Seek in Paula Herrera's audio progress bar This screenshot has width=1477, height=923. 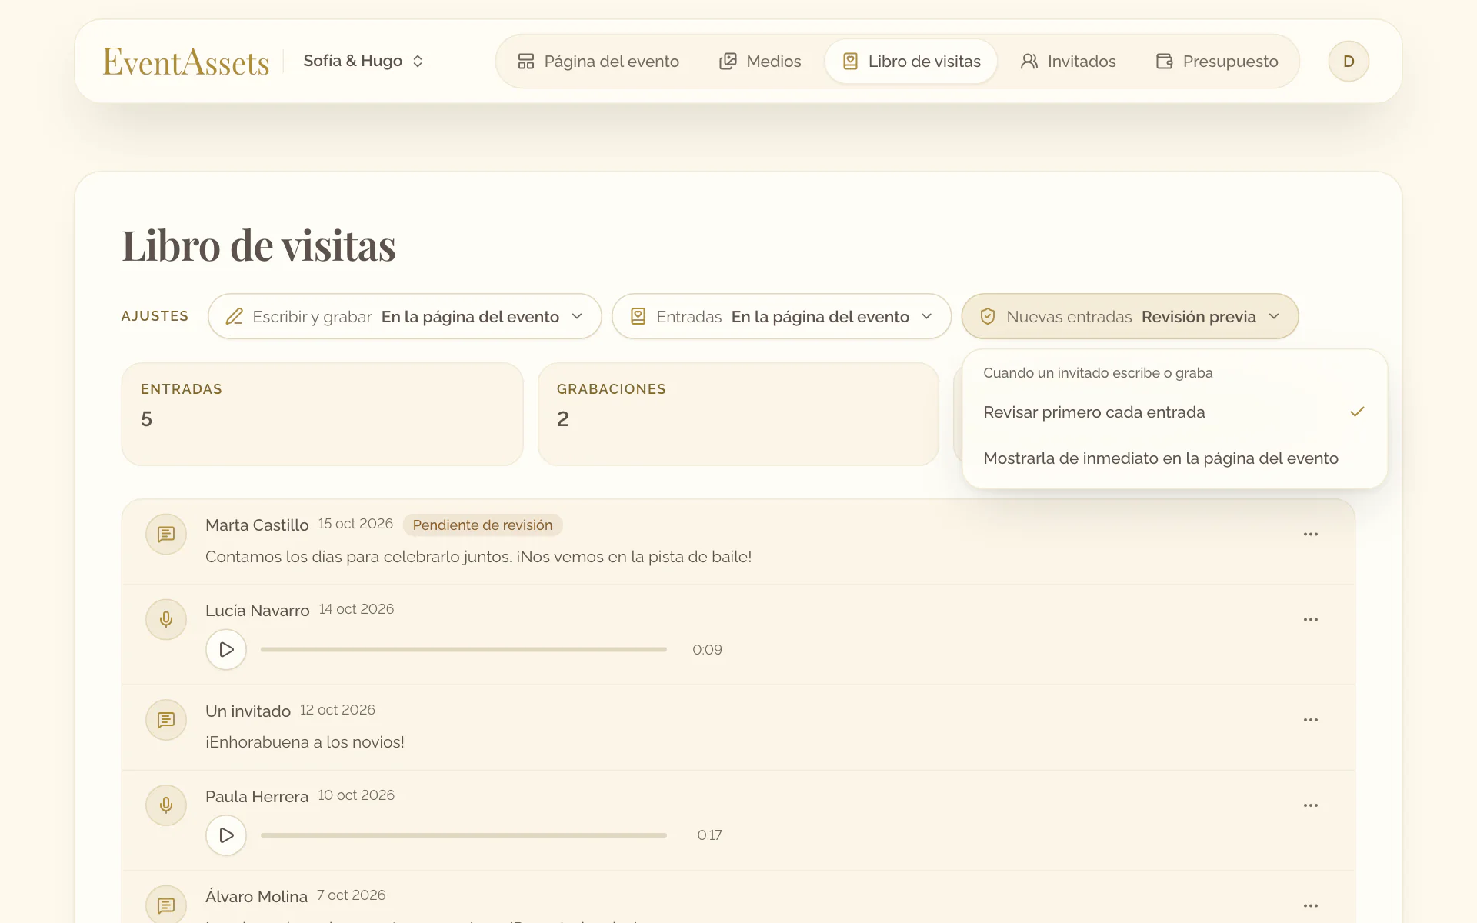[464, 835]
